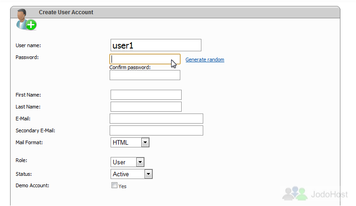Viewport: 356px width, 206px height.
Task: Click the JodoHost watermark text
Action: (329, 194)
